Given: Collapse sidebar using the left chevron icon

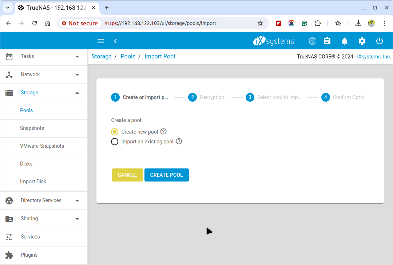Looking at the screenshot, I should coord(115,41).
